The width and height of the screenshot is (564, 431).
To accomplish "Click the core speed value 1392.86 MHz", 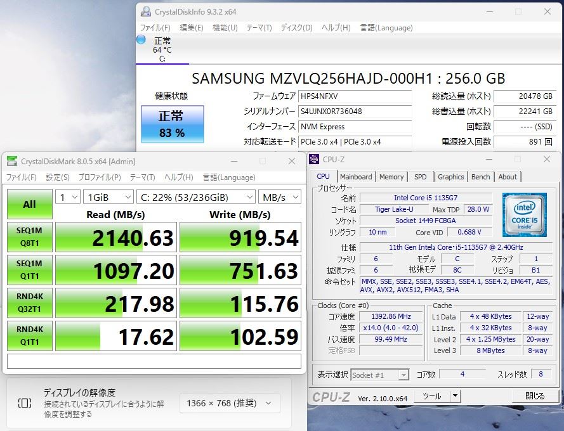I will 391,316.
